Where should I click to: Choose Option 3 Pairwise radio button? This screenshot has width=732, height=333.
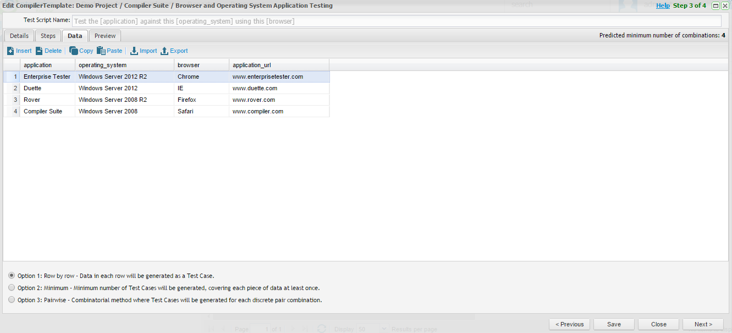click(12, 300)
